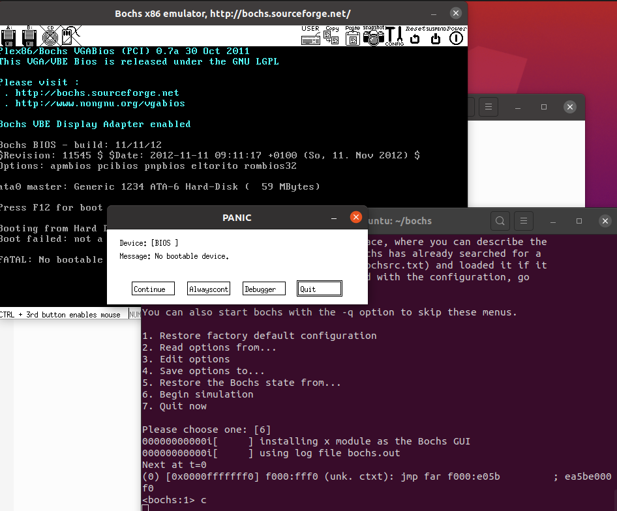The width and height of the screenshot is (617, 511).
Task: Click the Paste clipboard icon
Action: point(353,36)
